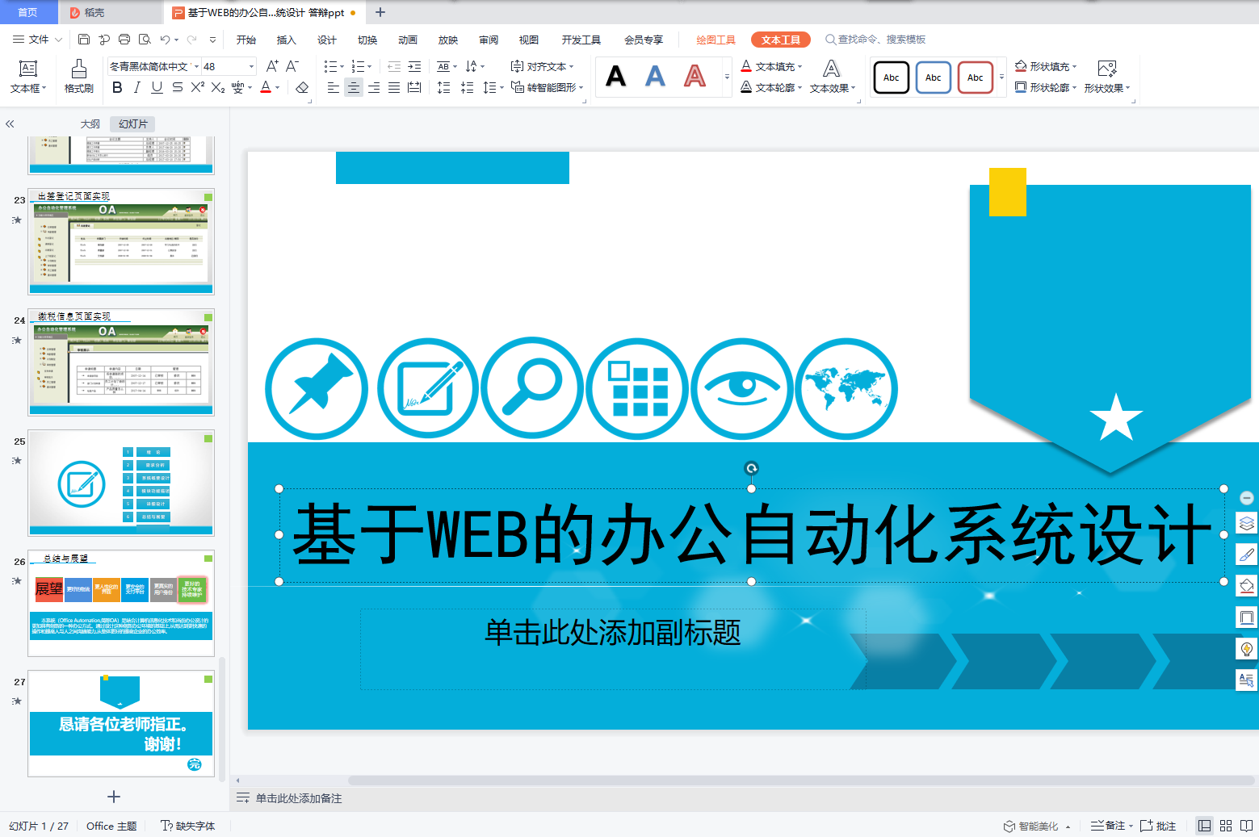Select the red outlined Abc shape style
This screenshot has height=837, width=1259.
click(x=976, y=77)
